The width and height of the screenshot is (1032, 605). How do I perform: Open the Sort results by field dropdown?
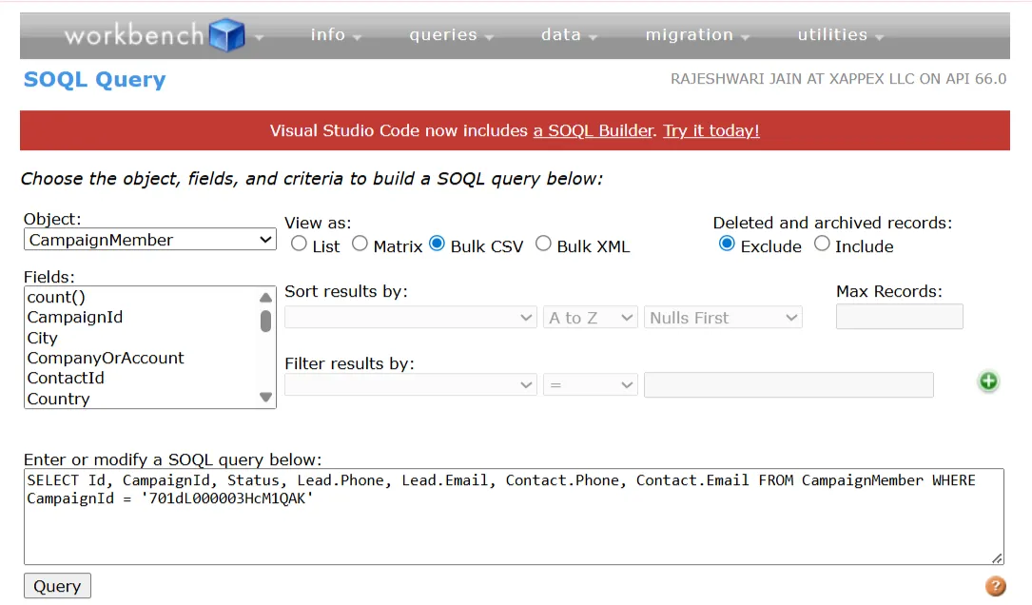coord(411,318)
